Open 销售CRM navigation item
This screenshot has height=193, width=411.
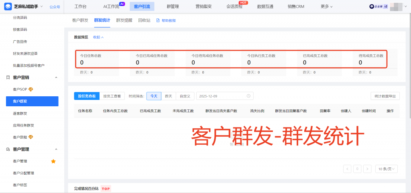[296, 6]
